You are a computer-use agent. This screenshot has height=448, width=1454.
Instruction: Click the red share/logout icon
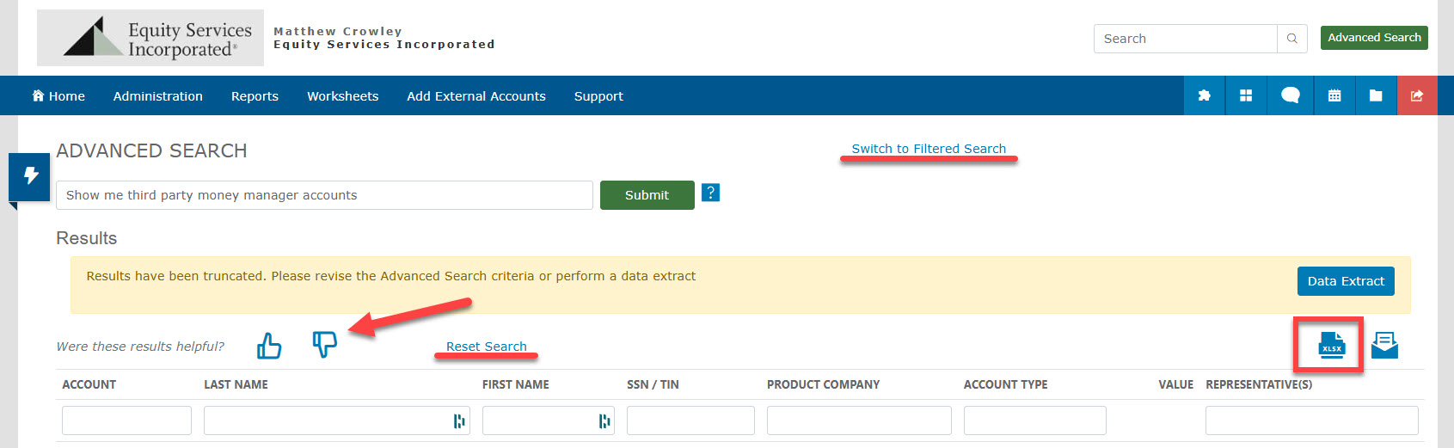pos(1417,95)
